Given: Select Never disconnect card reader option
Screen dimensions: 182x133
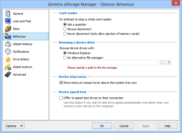Looking at the screenshot, I should tap(65, 34).
